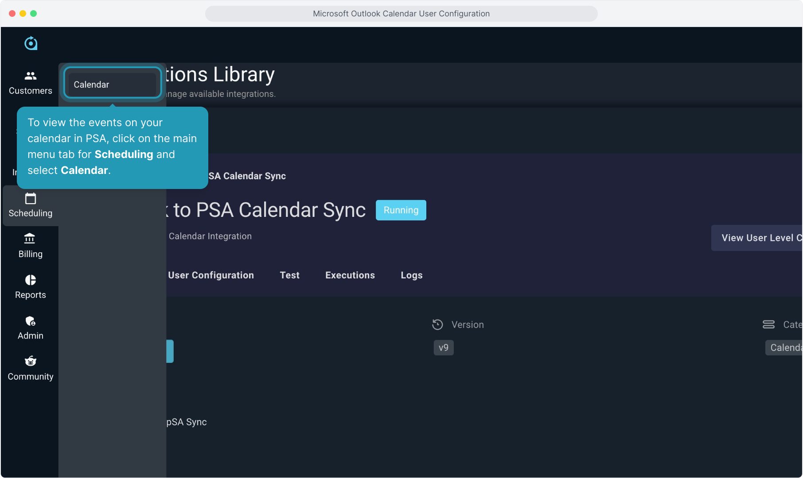
Task: Select Calendar in the Scheduling submenu
Action: [x=112, y=85]
